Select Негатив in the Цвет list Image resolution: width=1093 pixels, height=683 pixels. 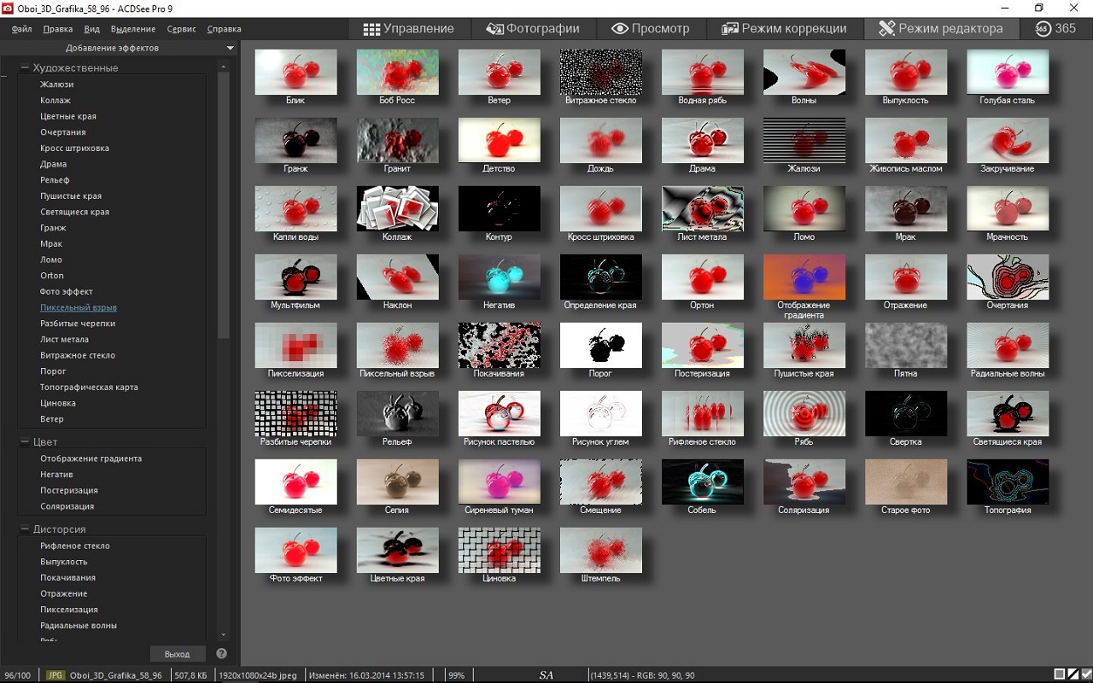[x=56, y=475]
